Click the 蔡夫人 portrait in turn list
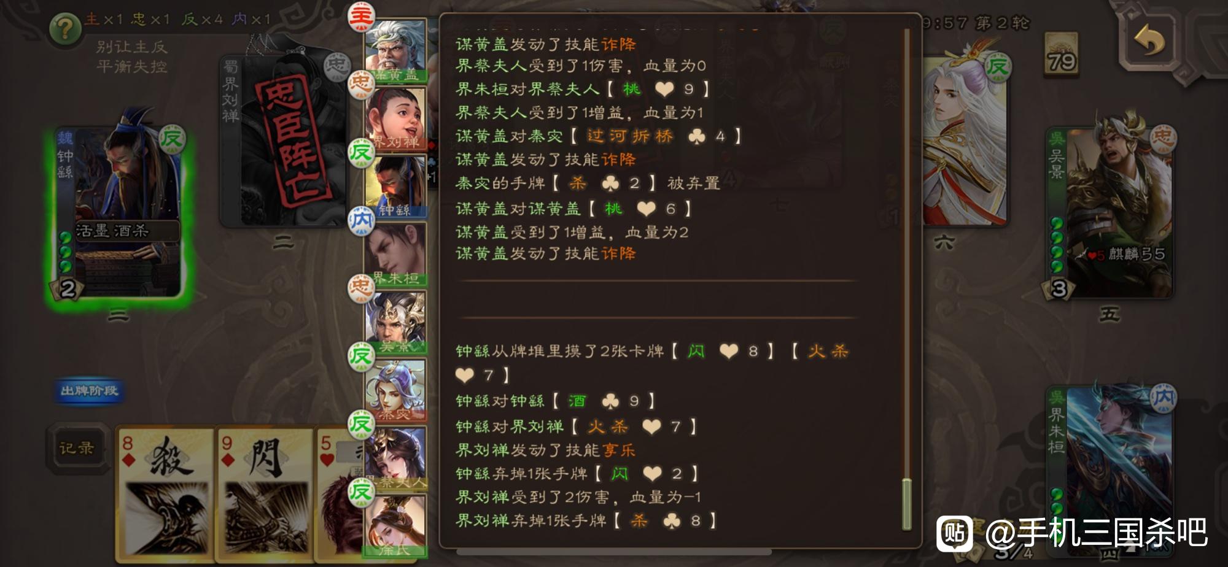 pyautogui.click(x=396, y=458)
